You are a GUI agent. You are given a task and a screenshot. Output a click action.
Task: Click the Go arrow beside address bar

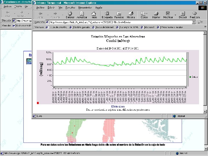[200, 22]
